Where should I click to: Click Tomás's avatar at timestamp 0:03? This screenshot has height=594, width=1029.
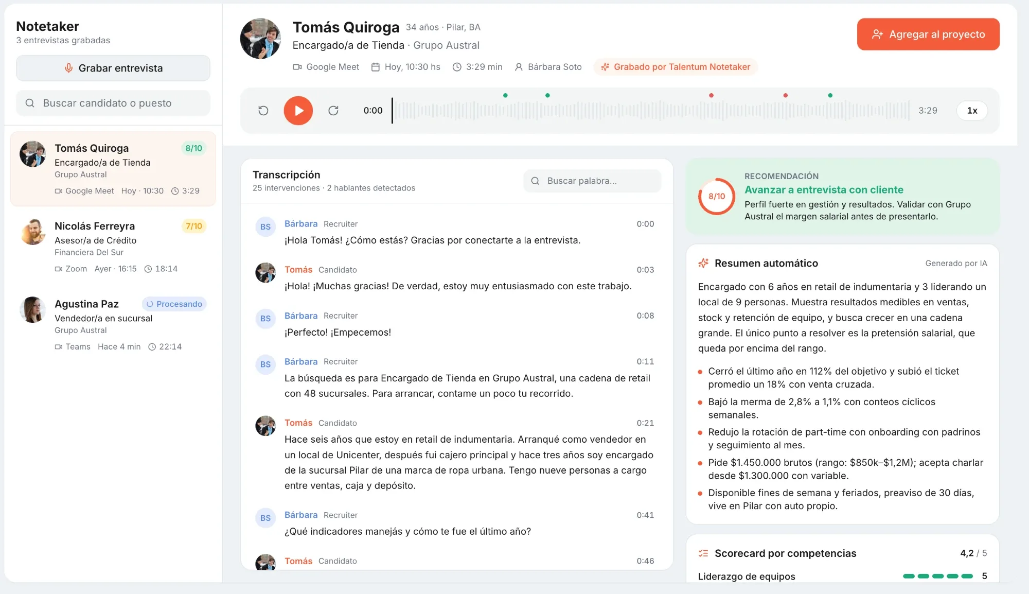(265, 273)
